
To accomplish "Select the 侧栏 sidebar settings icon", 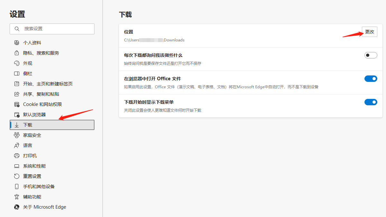I will pos(17,73).
